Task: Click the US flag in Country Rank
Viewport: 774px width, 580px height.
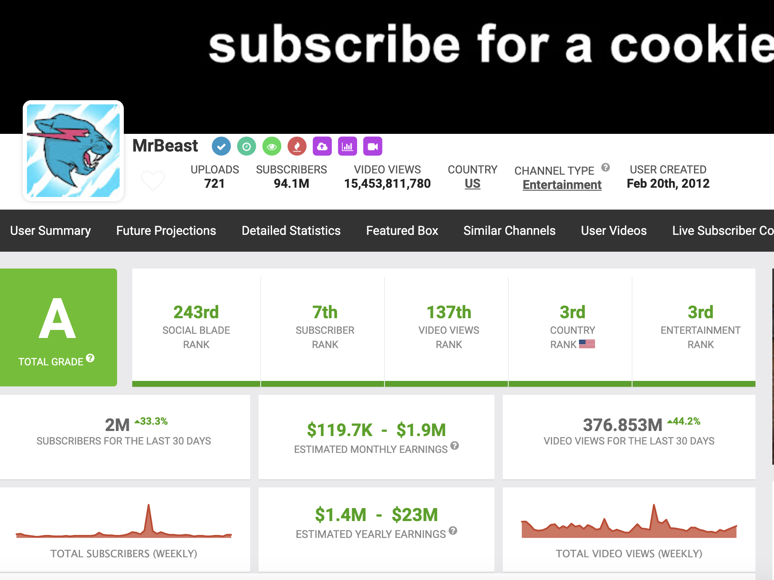Action: coord(587,344)
